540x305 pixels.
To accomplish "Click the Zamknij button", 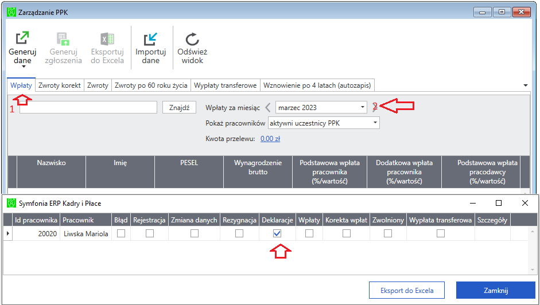I will 496,290.
